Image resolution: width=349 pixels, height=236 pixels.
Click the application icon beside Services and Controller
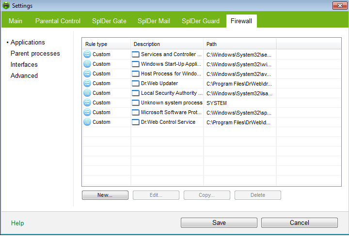tap(136, 54)
